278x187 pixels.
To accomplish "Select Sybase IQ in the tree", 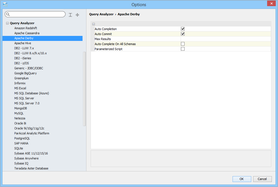I will (x=21, y=163).
